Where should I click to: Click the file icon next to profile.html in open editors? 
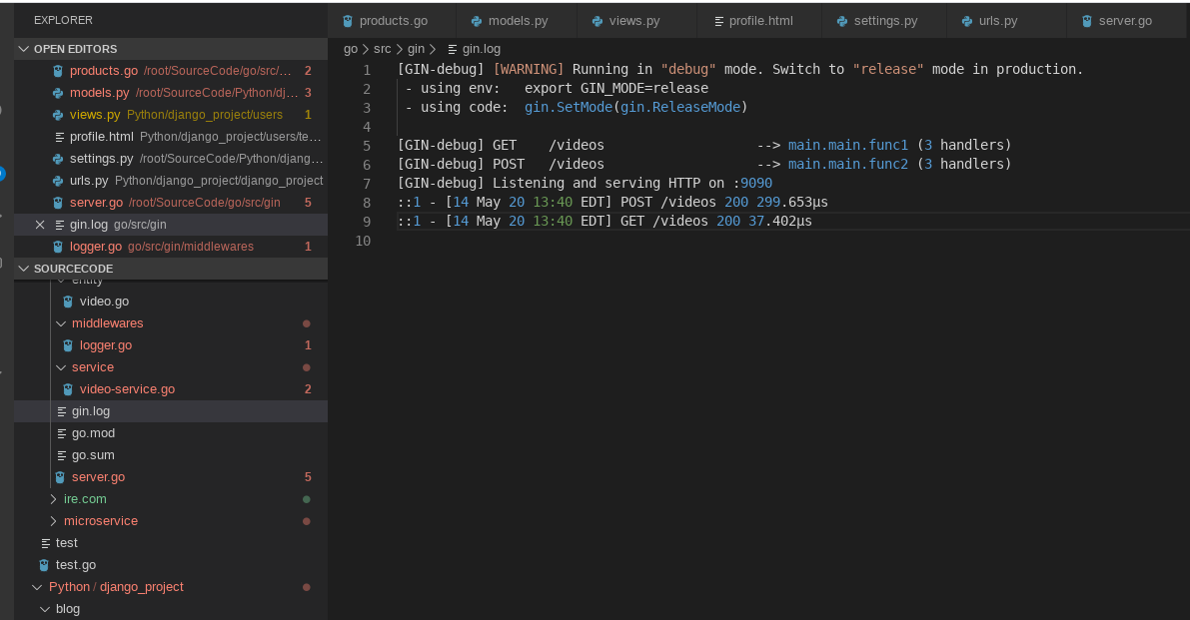pos(59,137)
